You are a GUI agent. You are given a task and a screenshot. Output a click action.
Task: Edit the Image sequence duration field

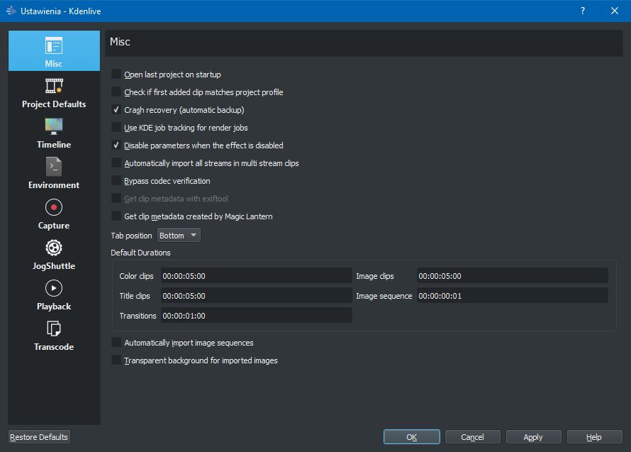point(513,296)
